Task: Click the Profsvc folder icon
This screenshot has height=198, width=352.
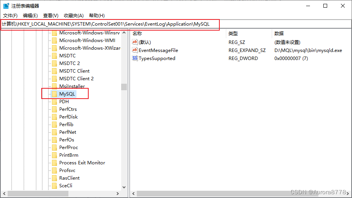Action: tap(54, 170)
